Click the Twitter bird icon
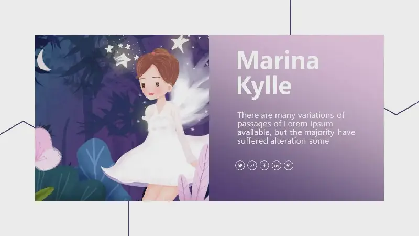The height and width of the screenshot is (236, 419). (240, 165)
